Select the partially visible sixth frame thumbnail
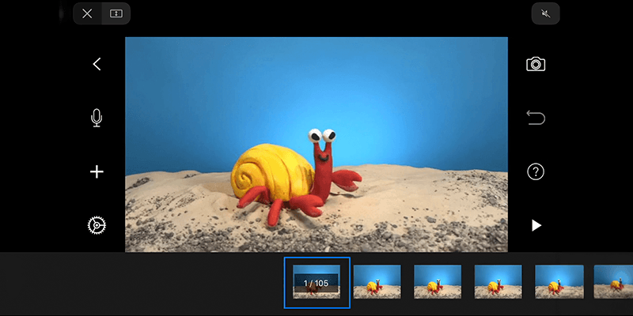The image size is (633, 316). [613, 282]
